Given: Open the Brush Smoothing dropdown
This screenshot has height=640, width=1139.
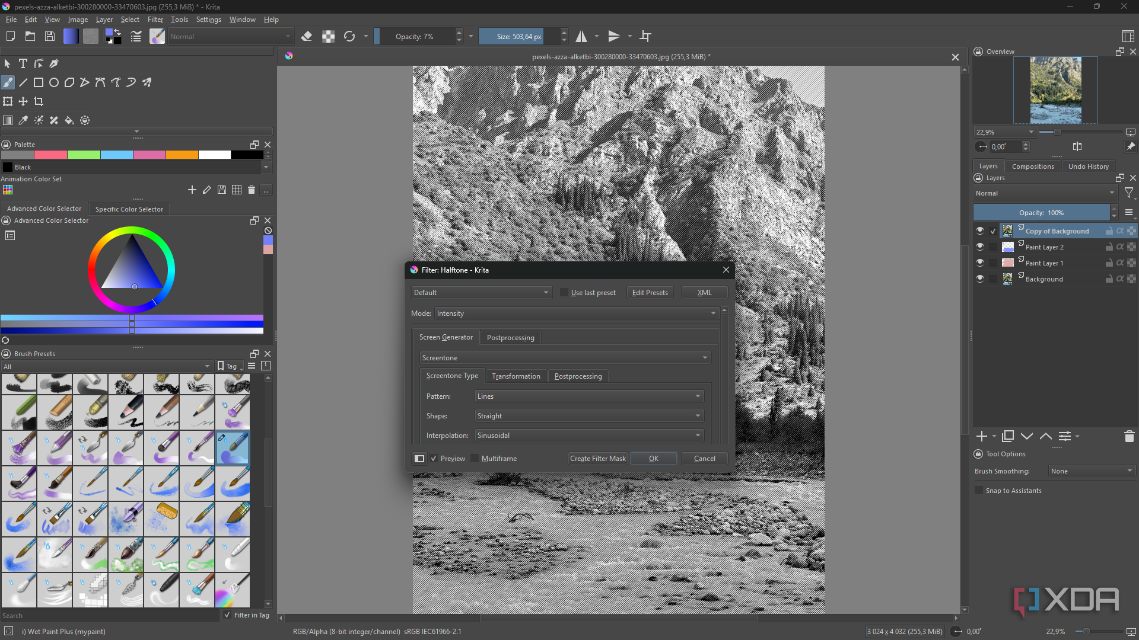Looking at the screenshot, I should tap(1092, 471).
